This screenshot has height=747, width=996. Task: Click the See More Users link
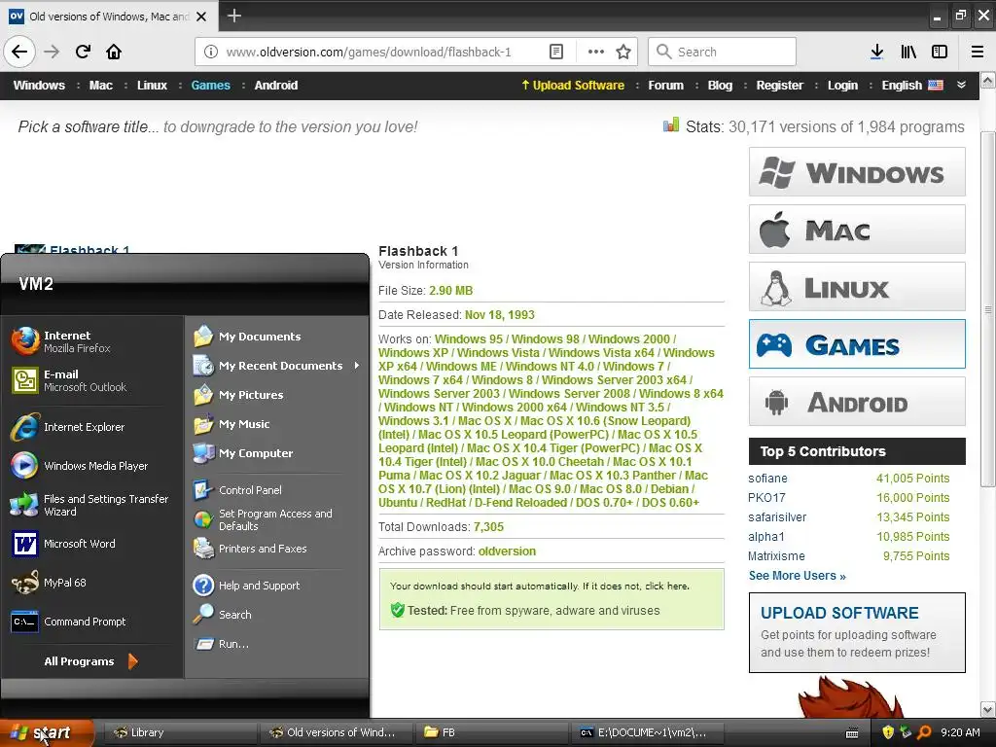798,576
